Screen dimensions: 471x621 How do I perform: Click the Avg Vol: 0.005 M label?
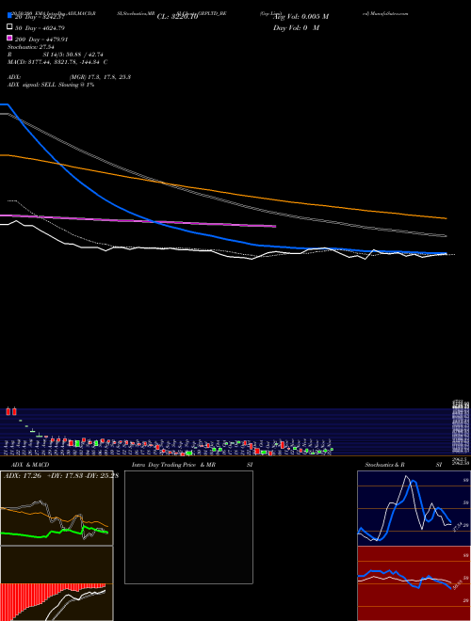pyautogui.click(x=301, y=17)
